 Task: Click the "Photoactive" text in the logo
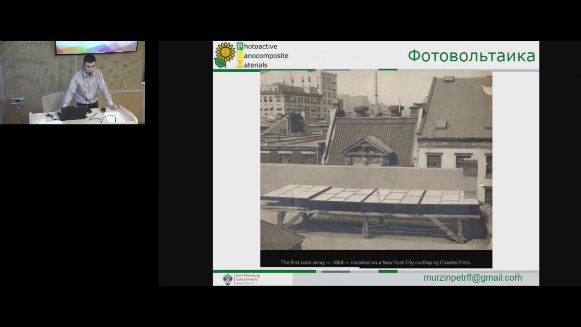point(257,46)
